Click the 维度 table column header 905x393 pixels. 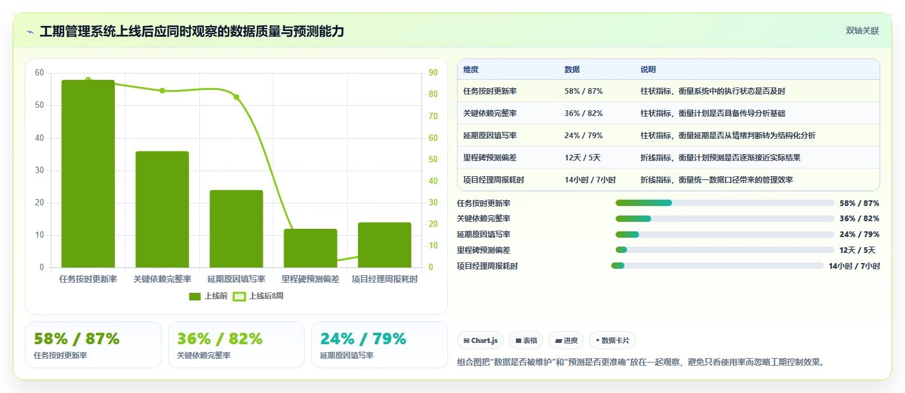coord(471,70)
